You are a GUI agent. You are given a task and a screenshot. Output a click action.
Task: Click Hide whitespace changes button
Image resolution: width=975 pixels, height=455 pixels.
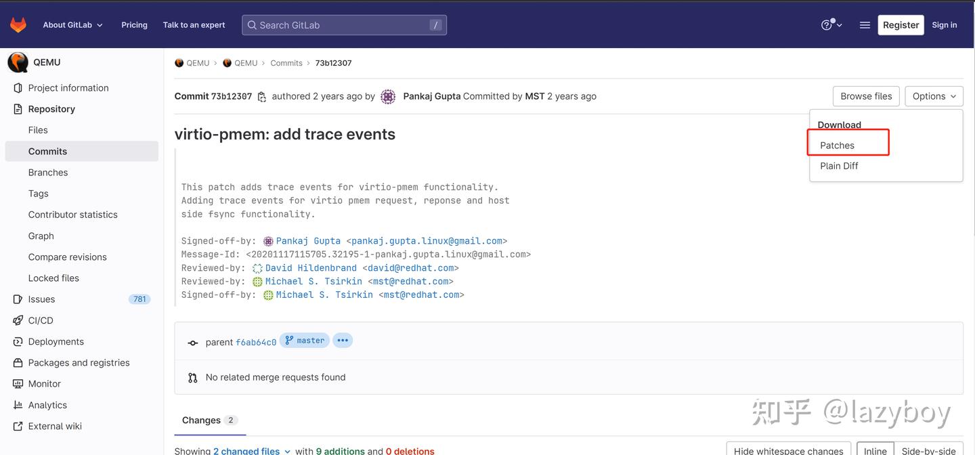click(788, 450)
